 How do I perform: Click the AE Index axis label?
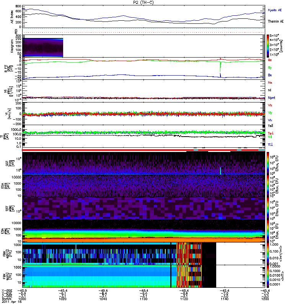pos(12,17)
